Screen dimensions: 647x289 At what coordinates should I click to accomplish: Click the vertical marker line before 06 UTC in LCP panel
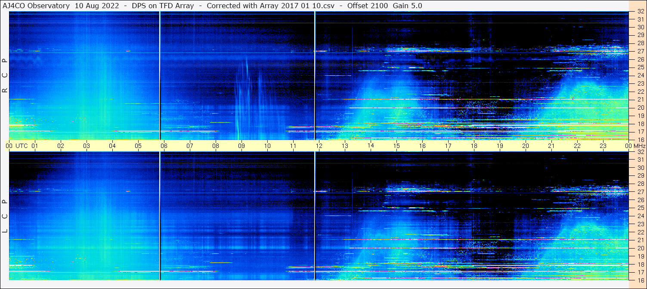coord(160,216)
